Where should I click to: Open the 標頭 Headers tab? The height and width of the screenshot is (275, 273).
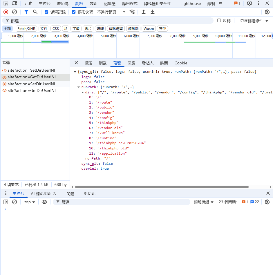point(88,63)
